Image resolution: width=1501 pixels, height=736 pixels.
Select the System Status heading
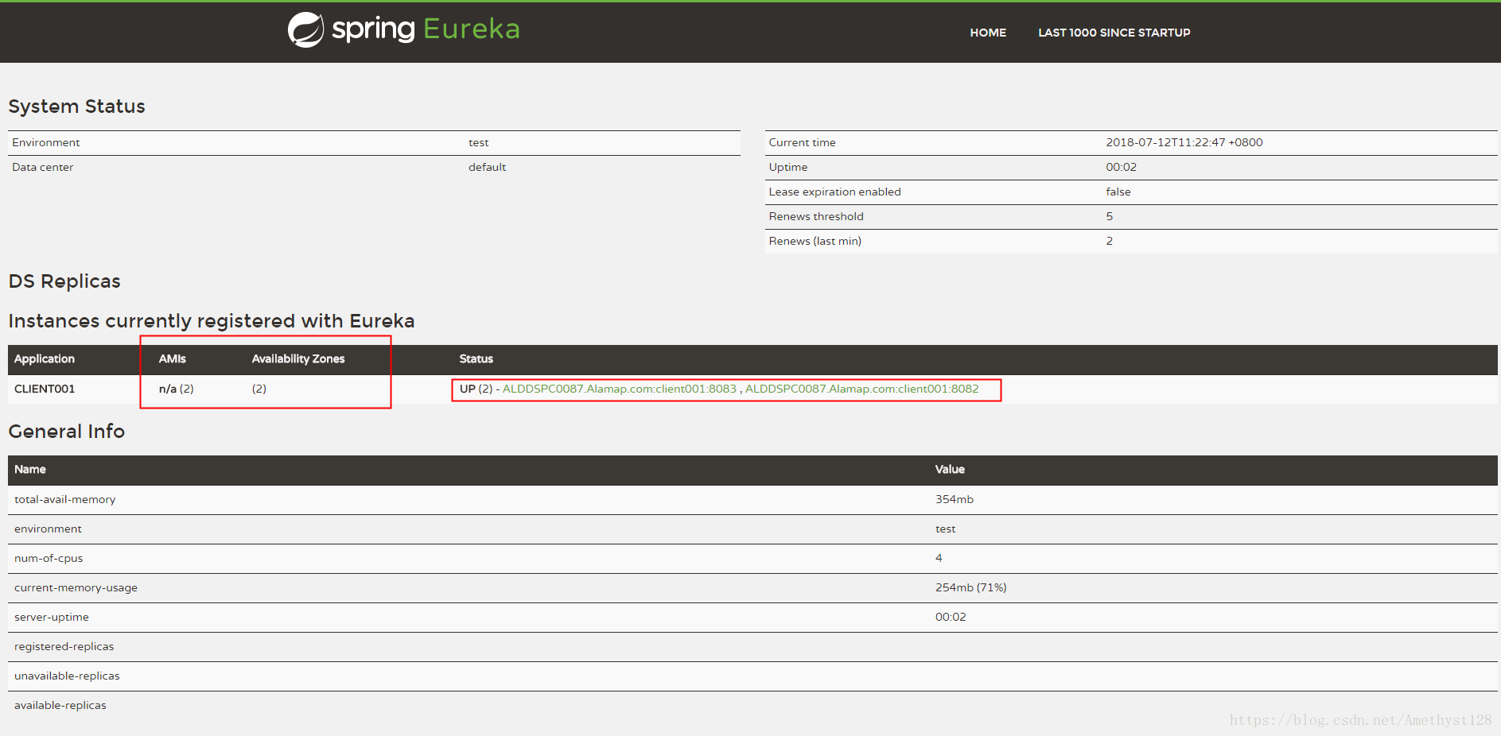76,107
